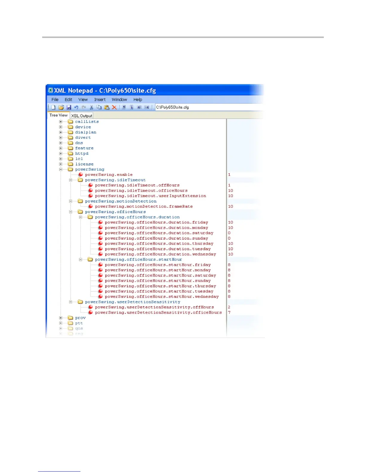The height and width of the screenshot is (474, 366).
Task: Select powerSaving.officeHours.duration.wednesday attribute
Action: click(x=160, y=254)
